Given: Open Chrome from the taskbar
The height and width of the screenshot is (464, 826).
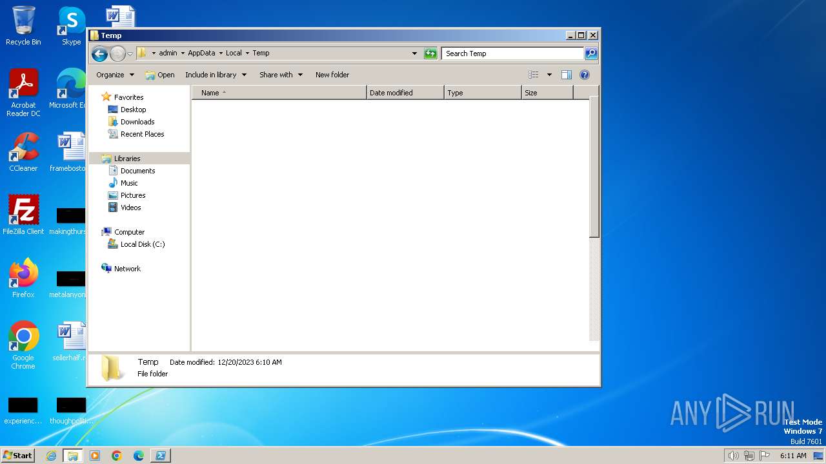Looking at the screenshot, I should click(x=117, y=456).
